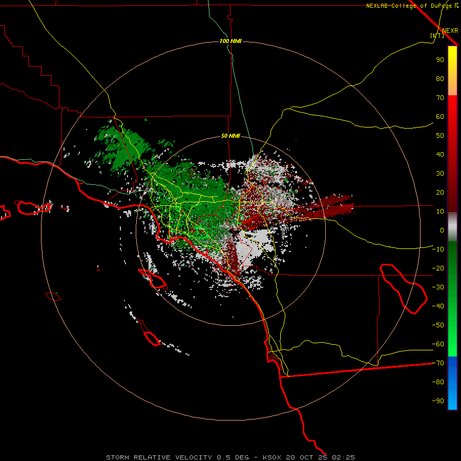Click the 50 value on the velocity scale
The height and width of the screenshot is (461, 461).
tap(440, 136)
